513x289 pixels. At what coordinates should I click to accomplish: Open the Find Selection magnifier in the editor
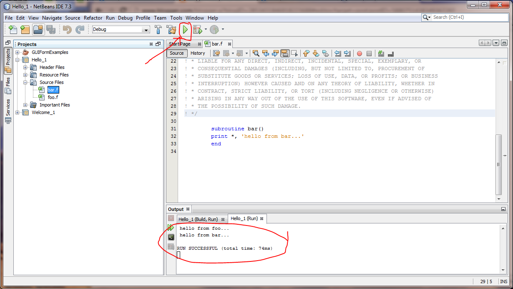pos(256,53)
